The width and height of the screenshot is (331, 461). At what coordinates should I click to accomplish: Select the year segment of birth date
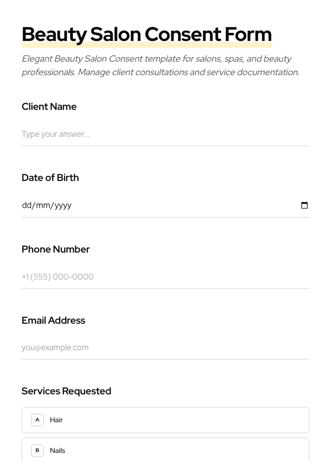coord(63,205)
